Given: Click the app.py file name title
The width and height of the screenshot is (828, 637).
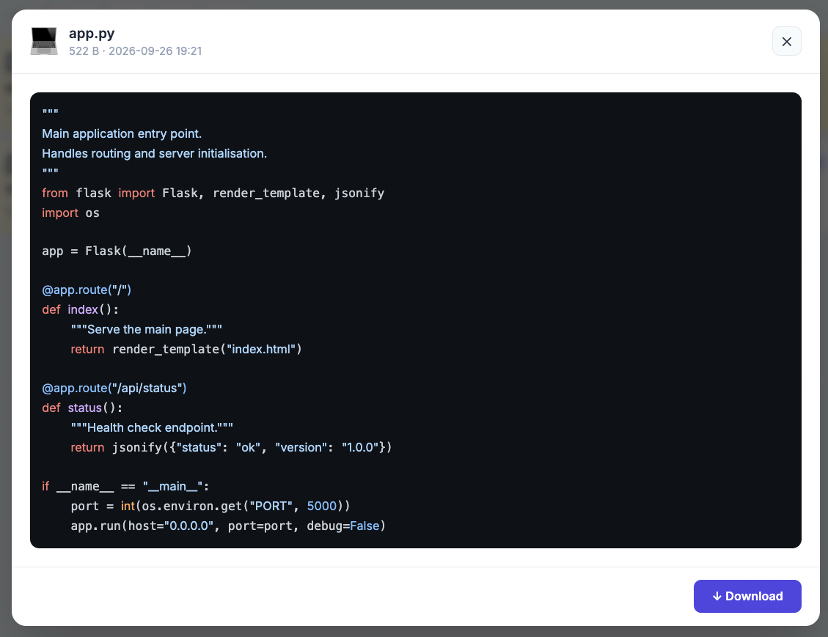Looking at the screenshot, I should pyautogui.click(x=92, y=33).
